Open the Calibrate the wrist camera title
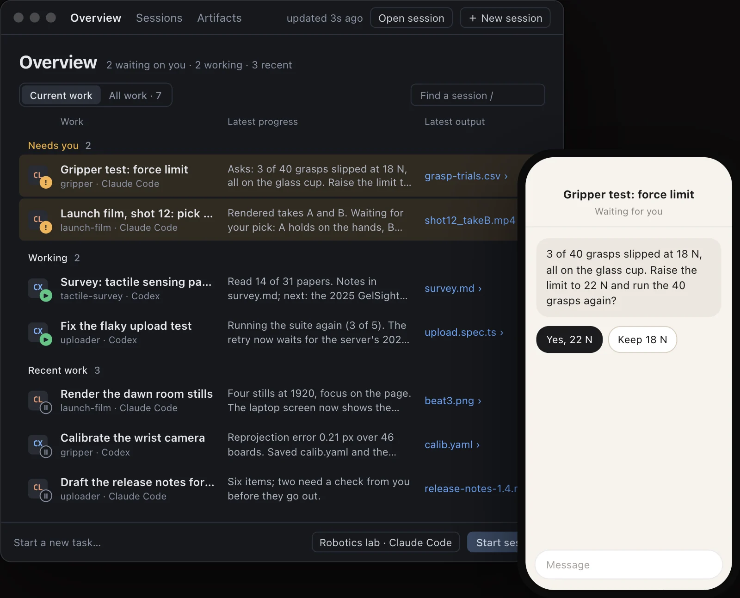The width and height of the screenshot is (740, 598). coord(132,438)
